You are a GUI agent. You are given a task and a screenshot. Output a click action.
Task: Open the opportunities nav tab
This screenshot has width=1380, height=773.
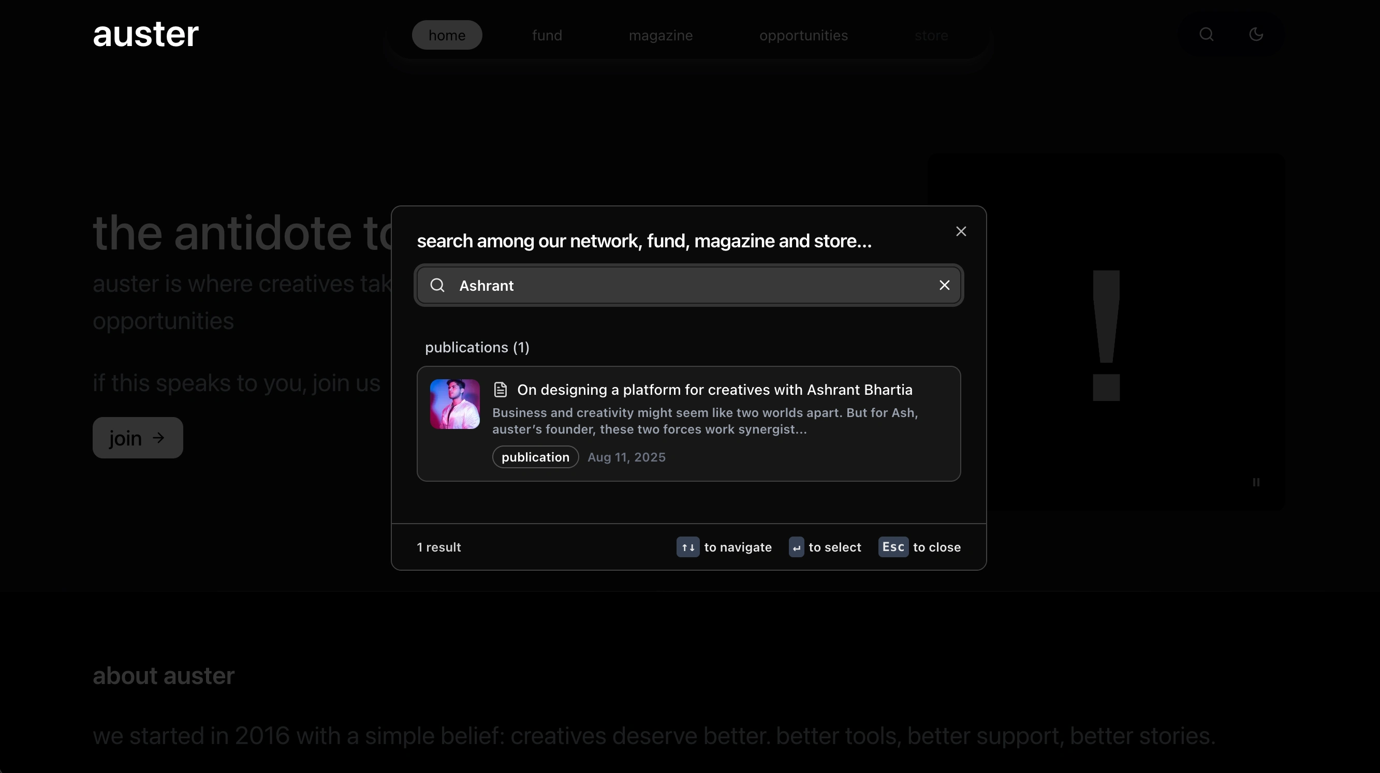coord(803,35)
